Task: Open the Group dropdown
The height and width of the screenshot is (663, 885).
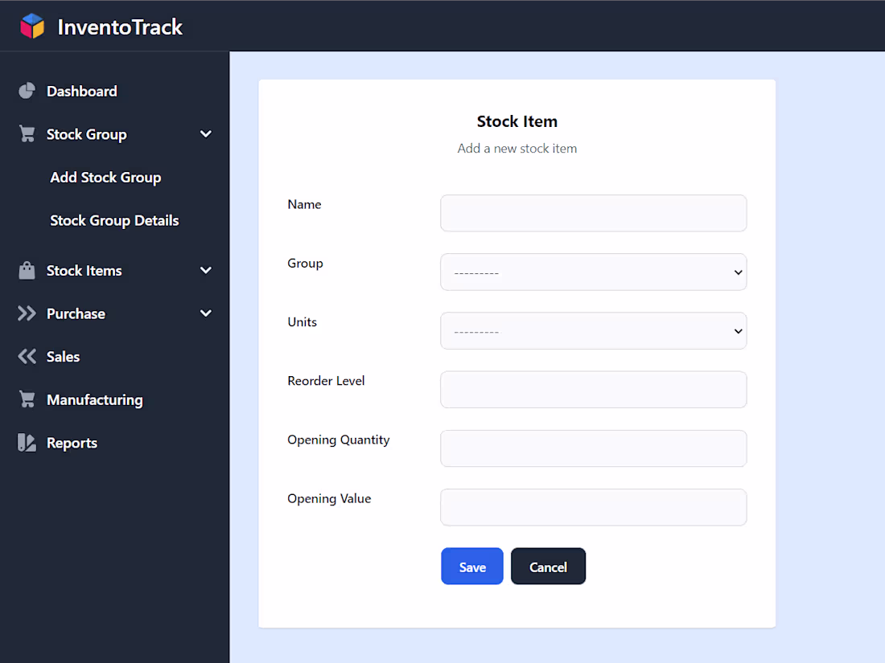Action: pyautogui.click(x=593, y=272)
